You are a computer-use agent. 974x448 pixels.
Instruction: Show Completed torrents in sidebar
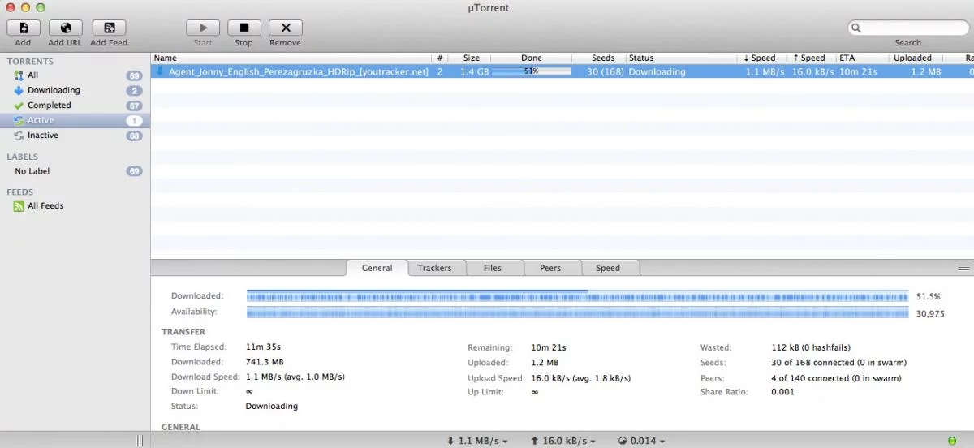49,106
